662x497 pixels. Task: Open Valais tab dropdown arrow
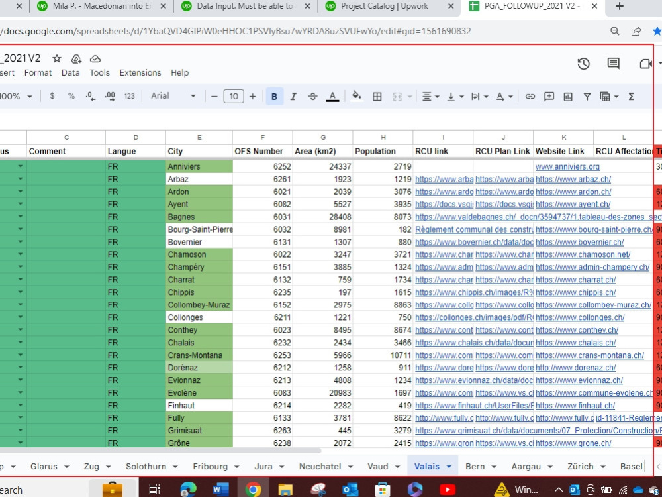tap(449, 467)
